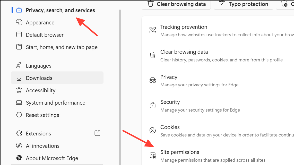
Task: Click the Site permissions icon
Action: [x=153, y=155]
